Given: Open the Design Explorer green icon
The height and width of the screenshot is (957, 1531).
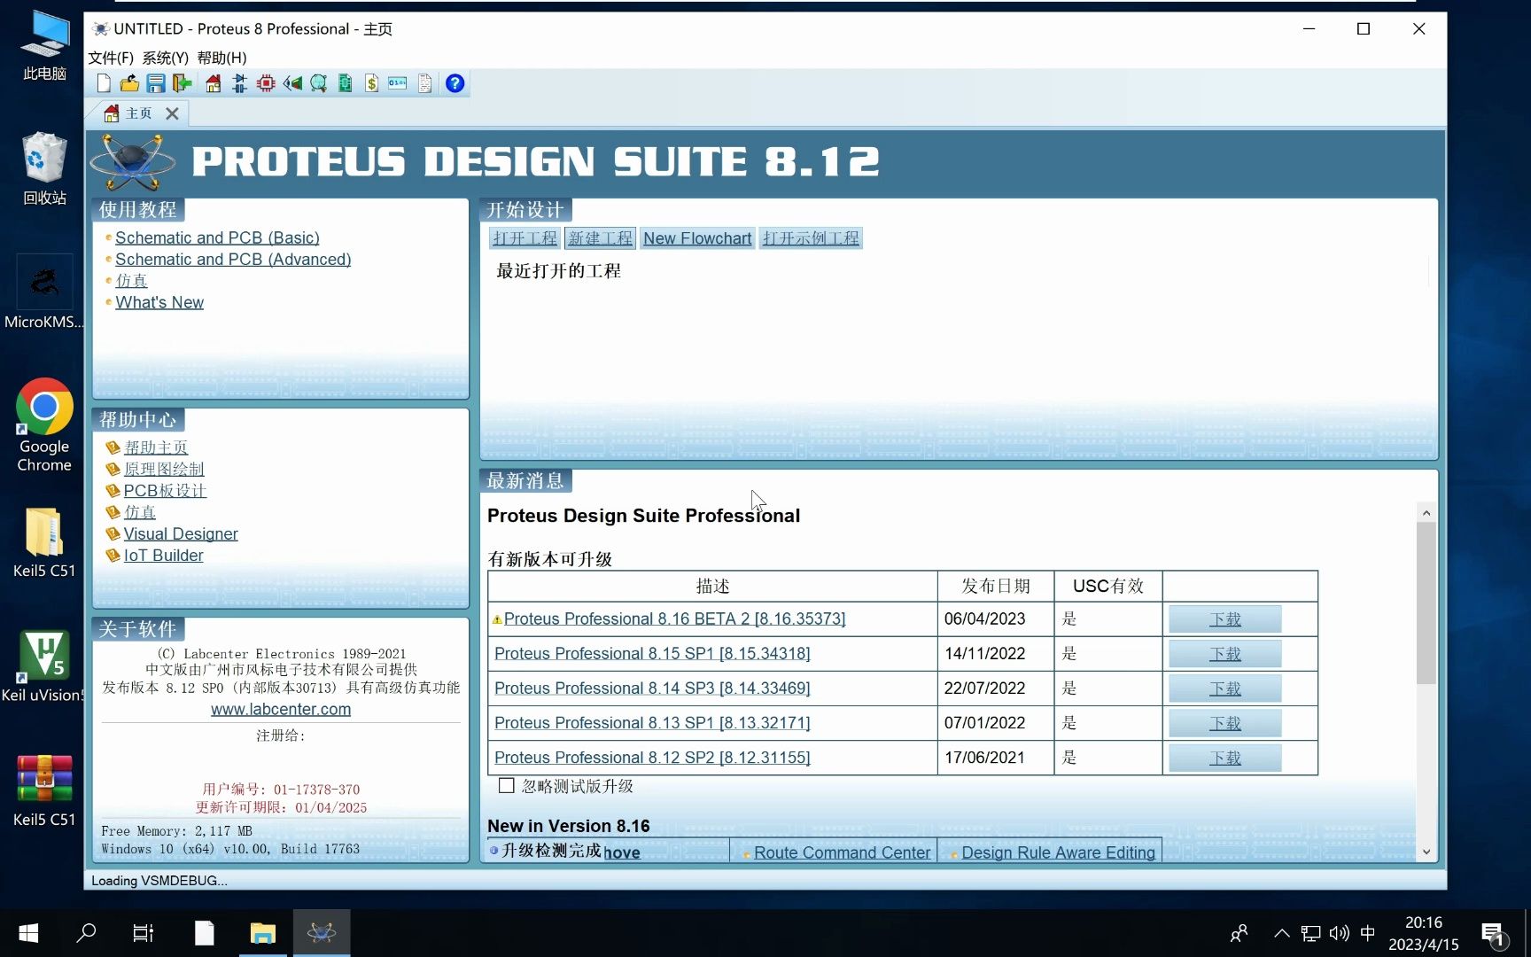Looking at the screenshot, I should click(345, 83).
